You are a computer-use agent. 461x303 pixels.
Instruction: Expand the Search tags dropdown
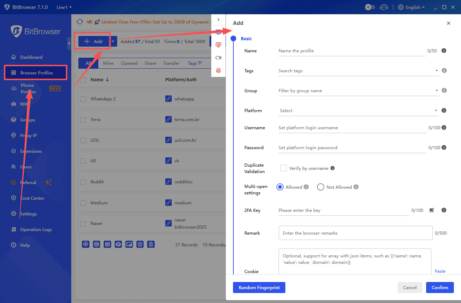tap(358, 71)
